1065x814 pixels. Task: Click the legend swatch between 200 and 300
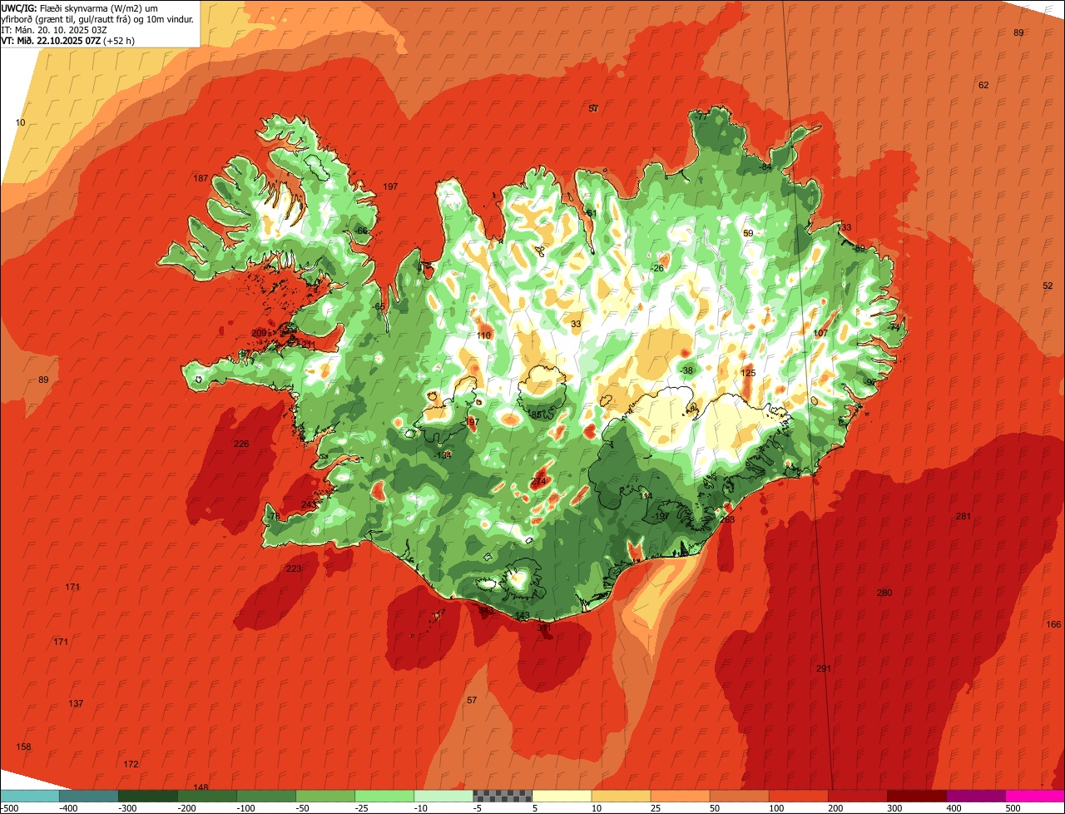pos(857,796)
